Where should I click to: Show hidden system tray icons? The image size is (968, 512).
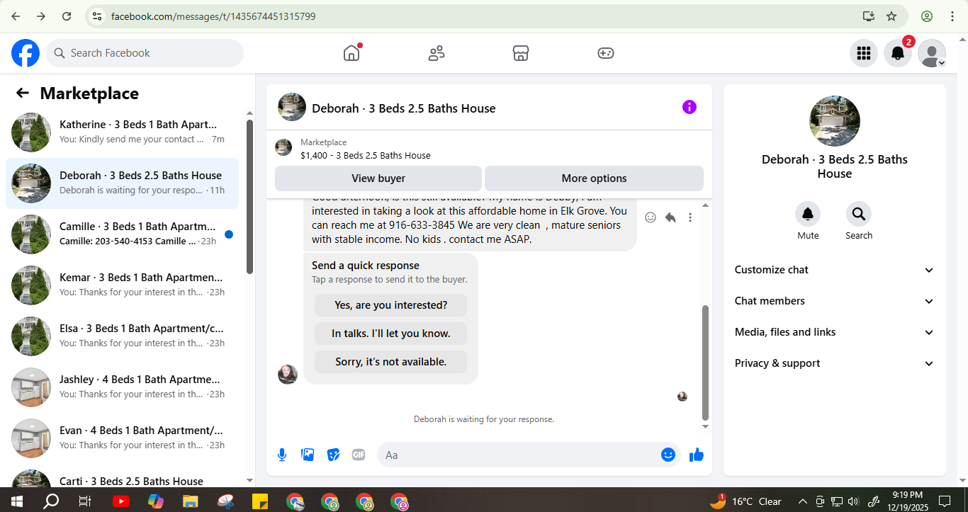804,501
